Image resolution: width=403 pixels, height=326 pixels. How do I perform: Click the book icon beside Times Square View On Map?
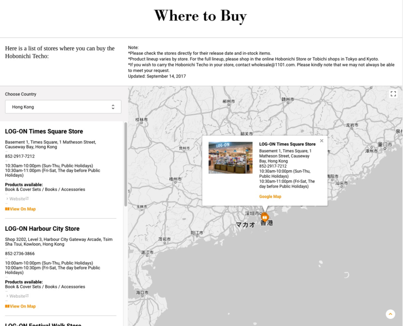click(x=7, y=209)
